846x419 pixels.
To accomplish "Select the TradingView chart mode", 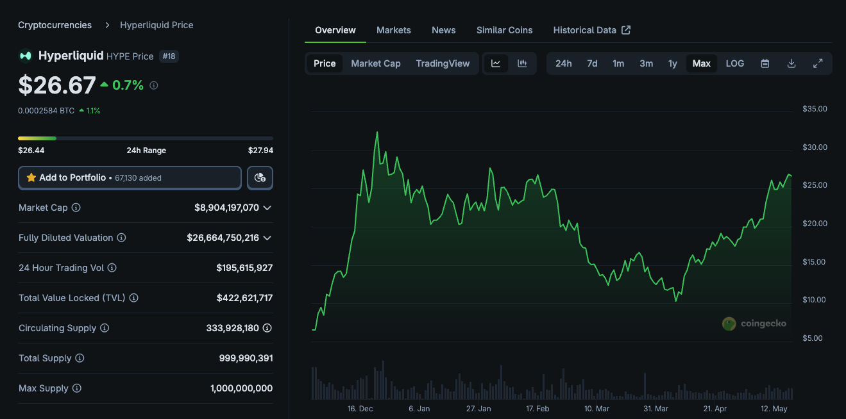I will pyautogui.click(x=443, y=63).
